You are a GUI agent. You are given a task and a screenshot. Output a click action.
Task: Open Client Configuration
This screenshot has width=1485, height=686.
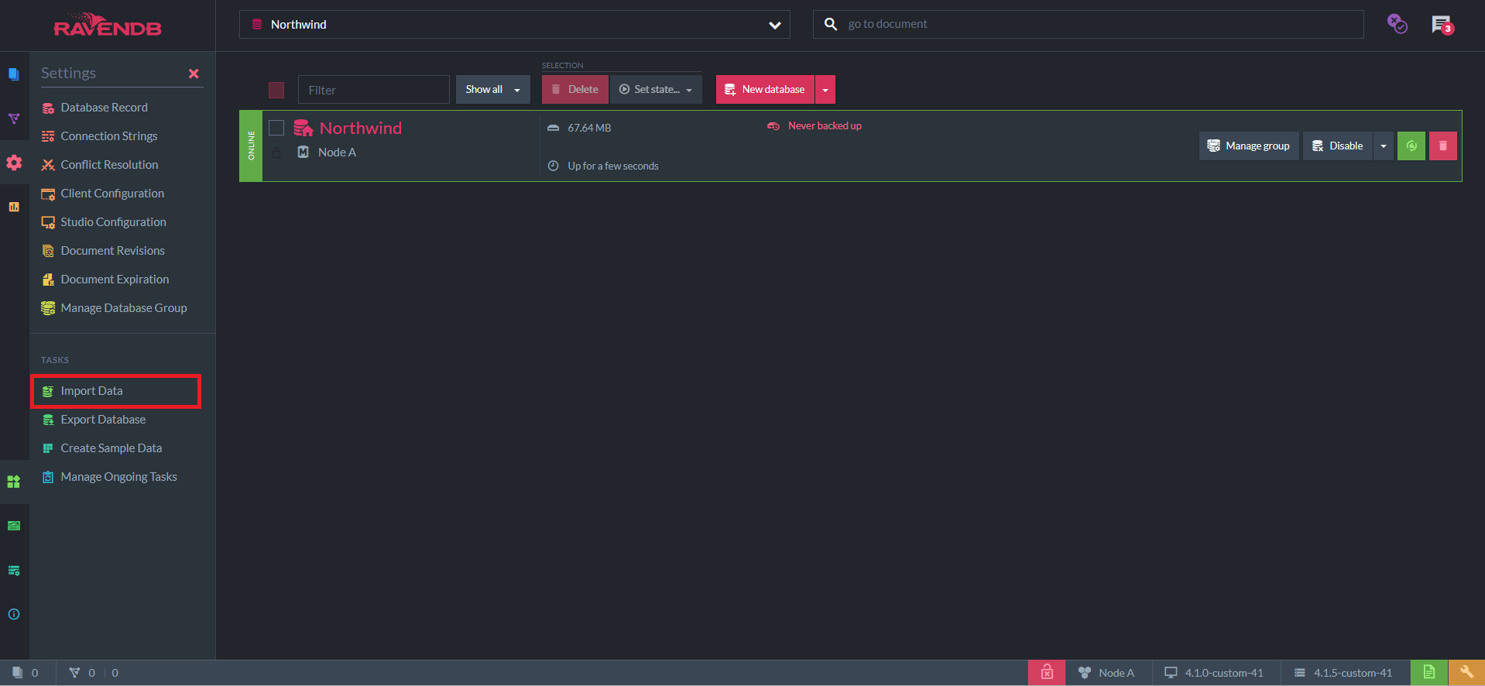tap(112, 194)
